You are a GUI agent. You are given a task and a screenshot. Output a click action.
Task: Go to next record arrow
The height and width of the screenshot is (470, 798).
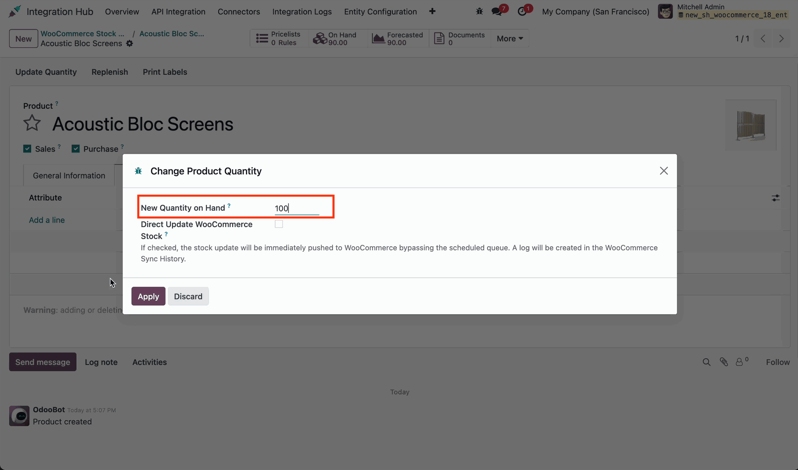coord(781,39)
